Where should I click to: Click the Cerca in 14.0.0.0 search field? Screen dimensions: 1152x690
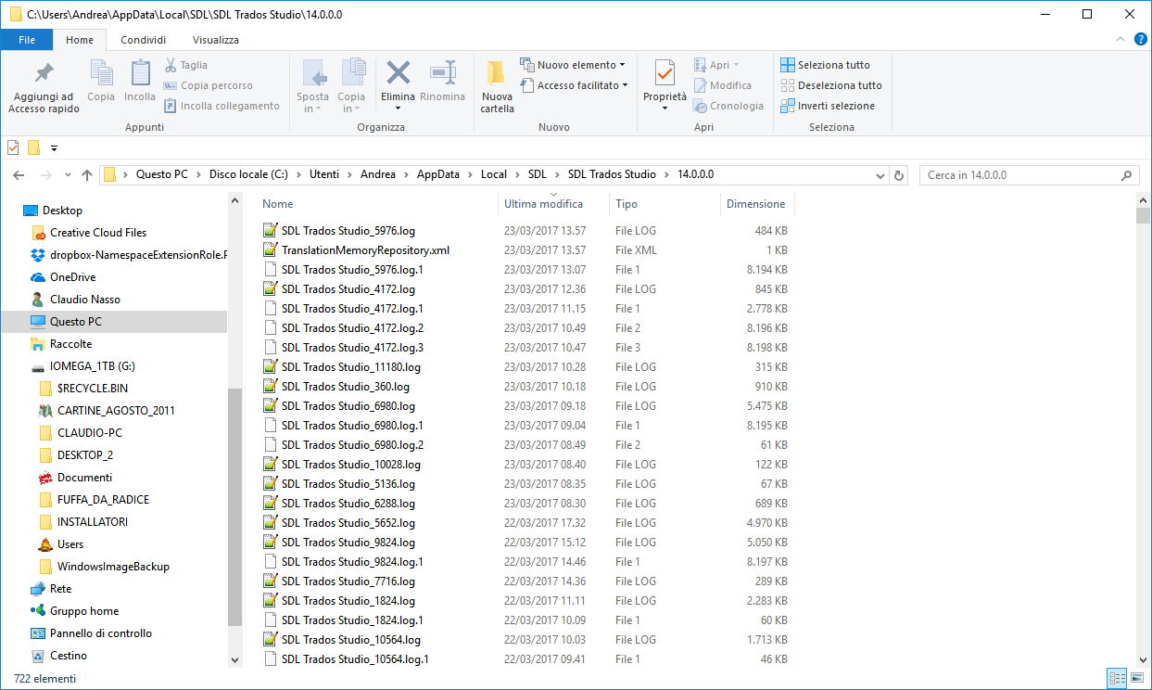pyautogui.click(x=1029, y=174)
